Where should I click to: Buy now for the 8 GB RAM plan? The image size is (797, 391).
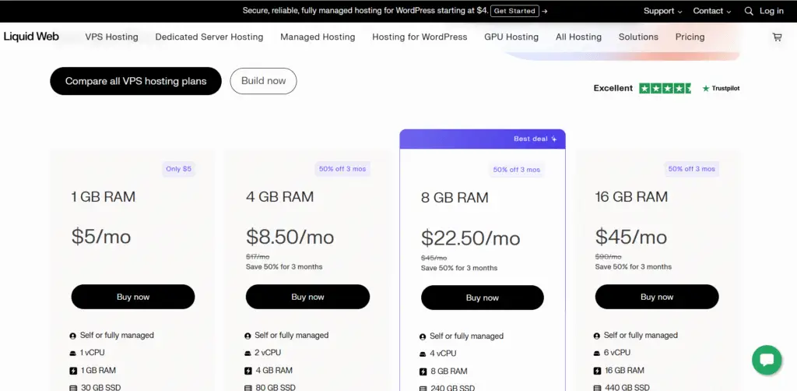pyautogui.click(x=483, y=298)
